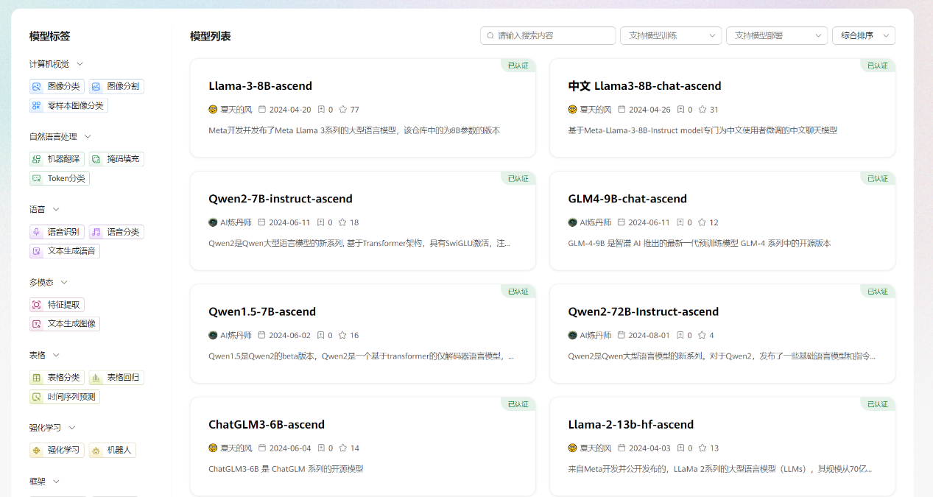
Task: Select the Token分类 tag
Action: pyautogui.click(x=60, y=178)
